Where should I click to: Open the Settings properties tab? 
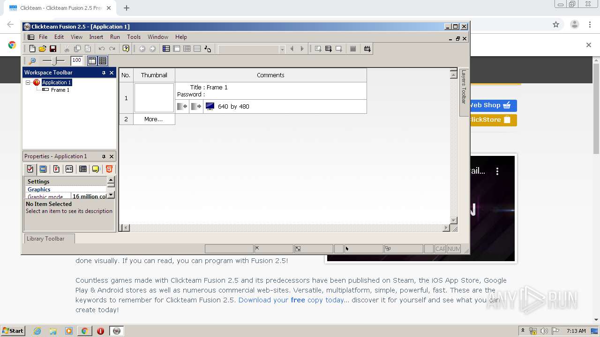(x=30, y=169)
